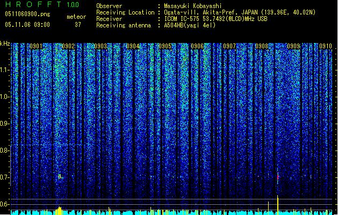Click the Receiver ICOM IC-575 line

click(x=215, y=19)
